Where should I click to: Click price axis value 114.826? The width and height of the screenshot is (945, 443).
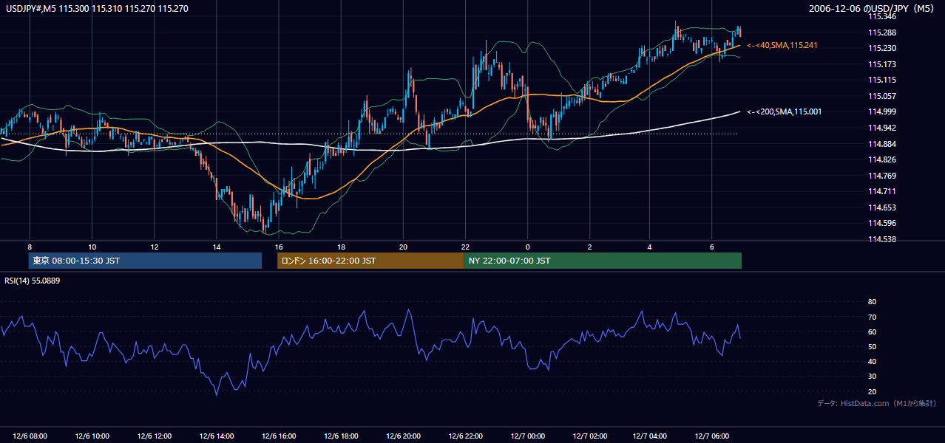[881, 159]
